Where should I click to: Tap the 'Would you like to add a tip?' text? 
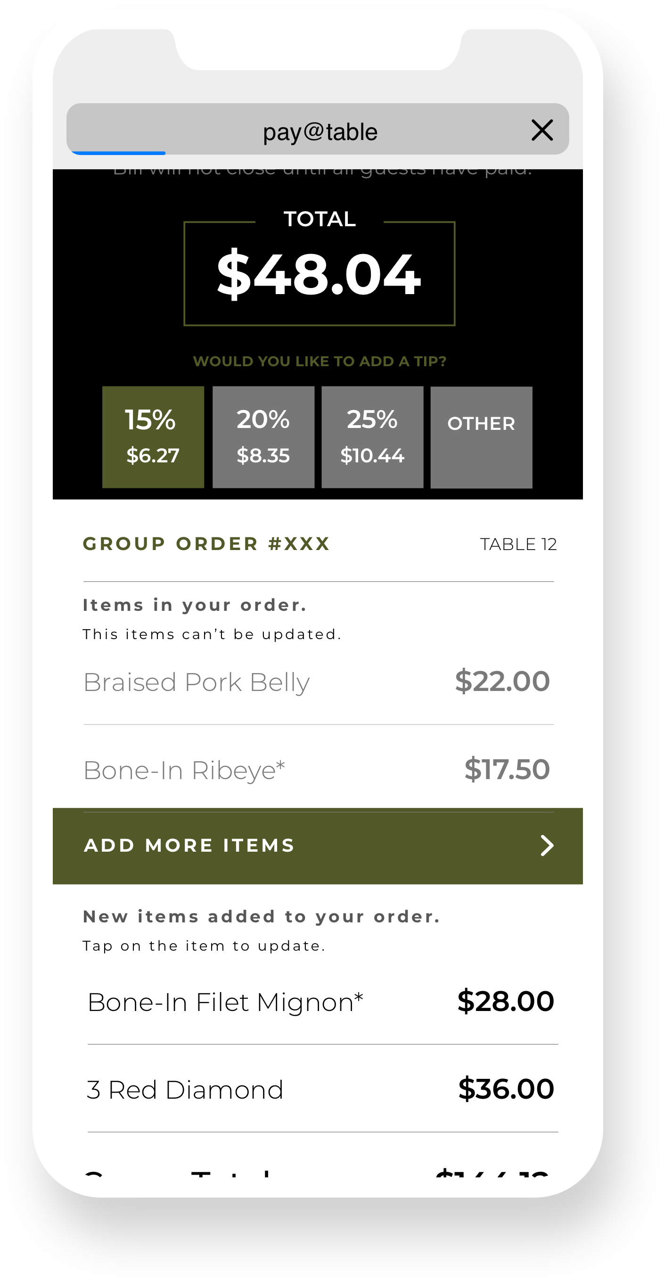pos(320,362)
